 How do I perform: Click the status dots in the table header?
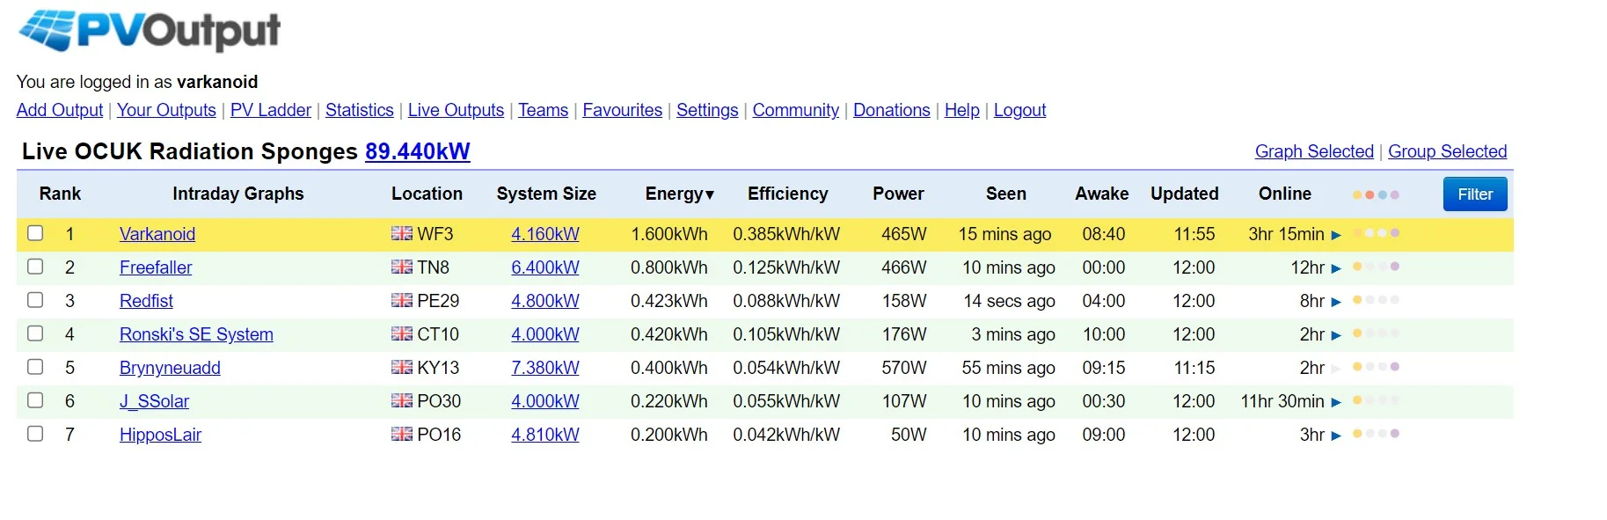1376,194
